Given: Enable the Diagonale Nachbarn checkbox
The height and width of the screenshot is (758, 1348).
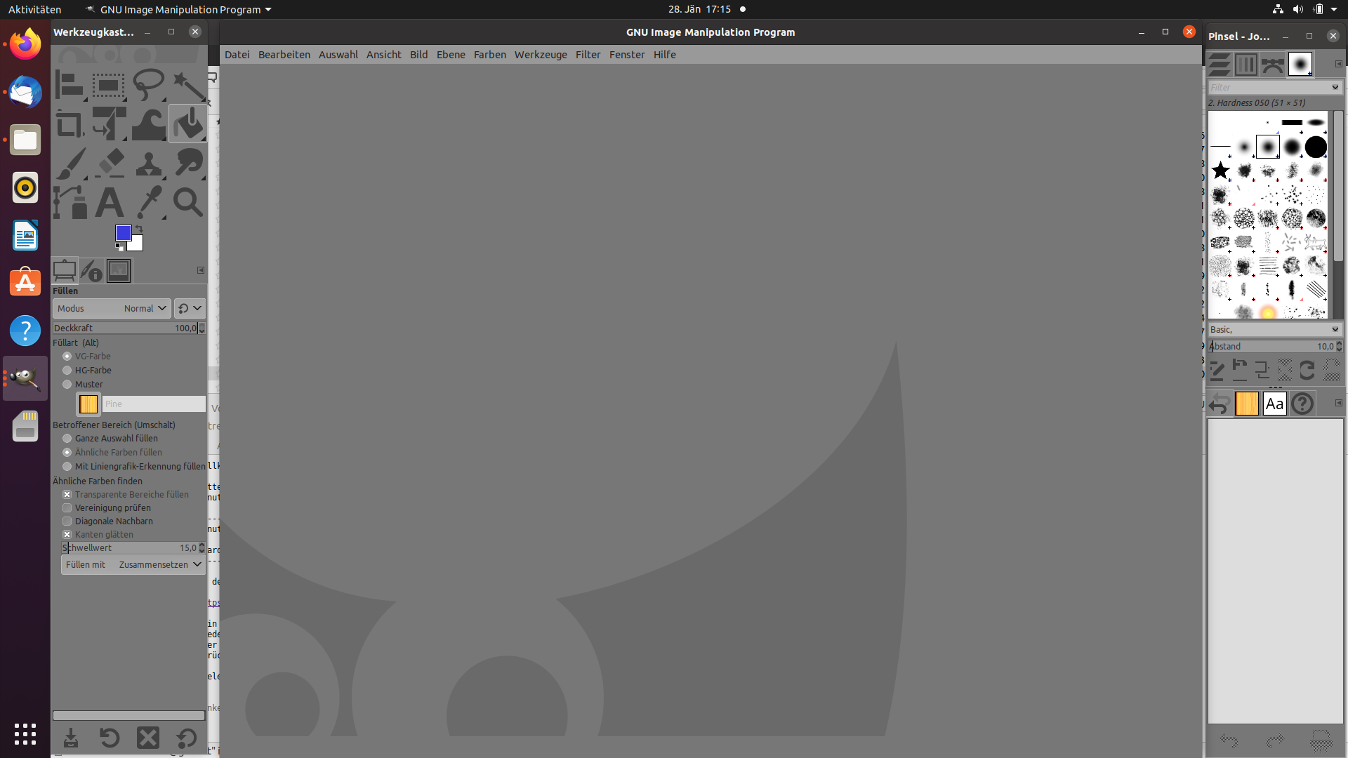Looking at the screenshot, I should [x=67, y=521].
